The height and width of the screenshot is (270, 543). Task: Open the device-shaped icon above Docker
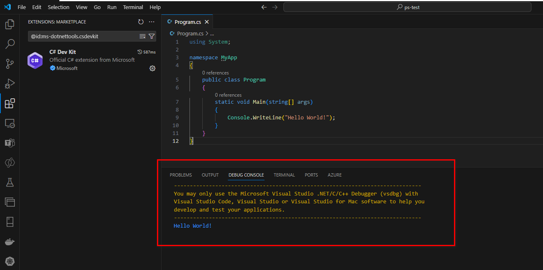pyautogui.click(x=9, y=222)
